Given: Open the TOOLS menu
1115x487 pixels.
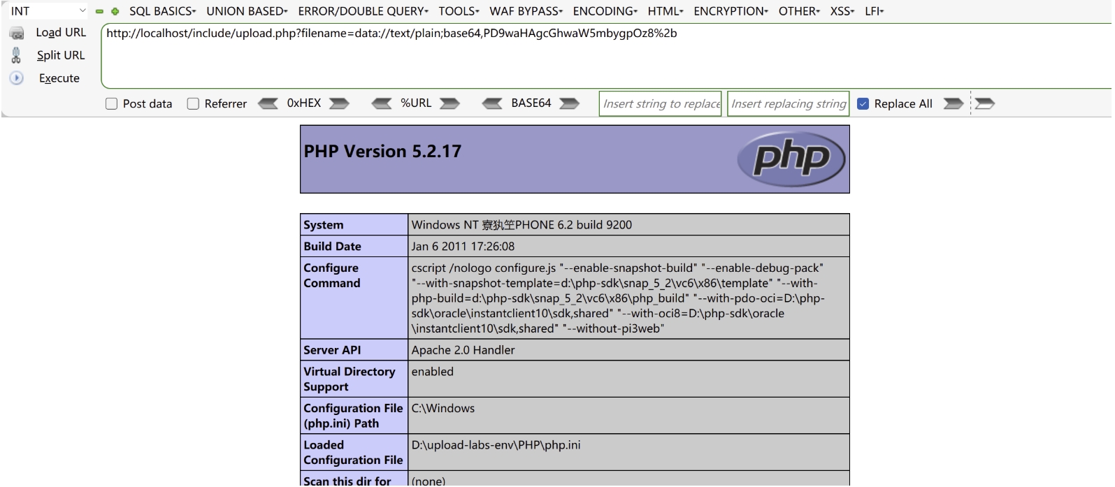Looking at the screenshot, I should click(459, 11).
